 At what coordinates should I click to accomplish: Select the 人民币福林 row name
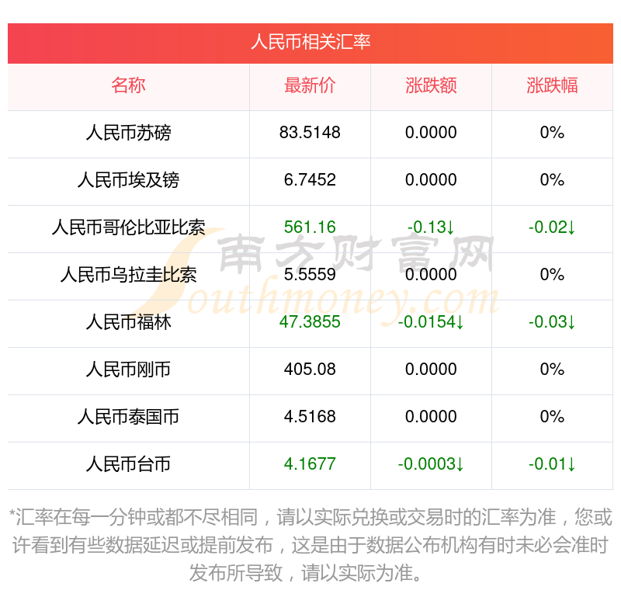point(128,322)
